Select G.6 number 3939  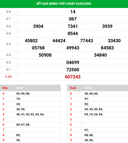107,26
